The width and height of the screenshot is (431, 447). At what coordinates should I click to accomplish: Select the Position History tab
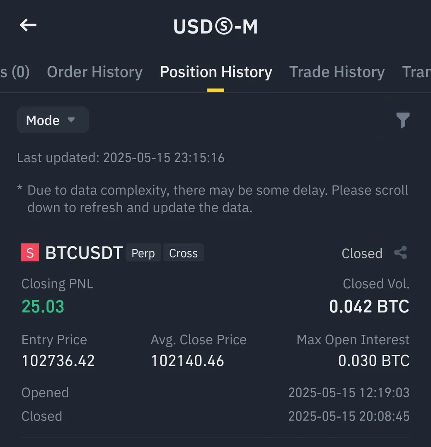point(216,72)
